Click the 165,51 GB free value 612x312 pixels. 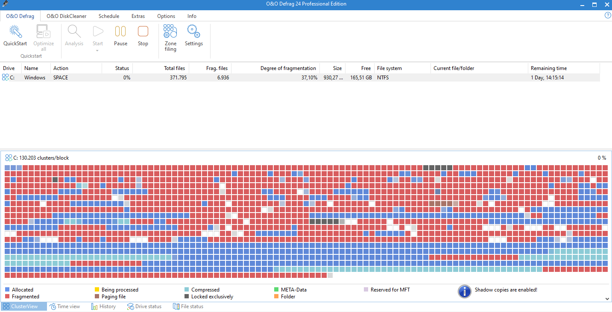click(x=360, y=78)
